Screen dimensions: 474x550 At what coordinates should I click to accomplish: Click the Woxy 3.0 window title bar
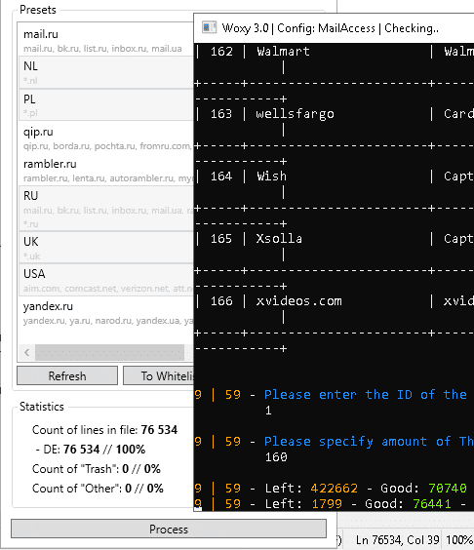(x=334, y=28)
